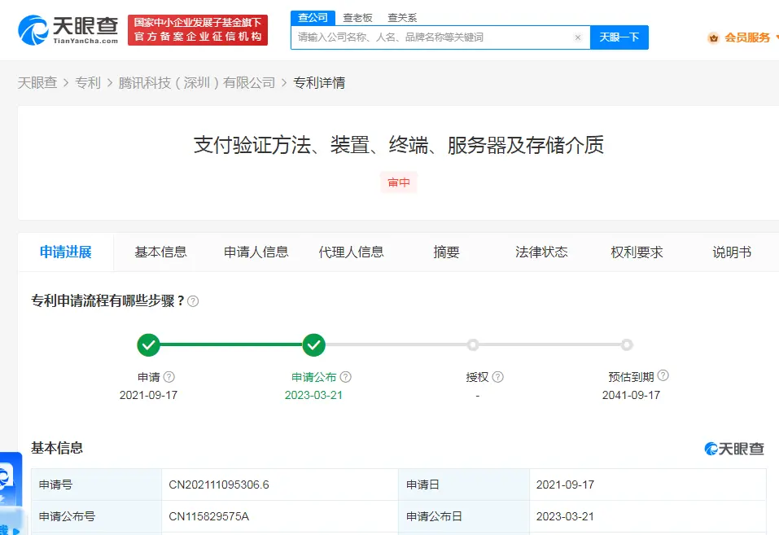The height and width of the screenshot is (535, 779).
Task: Clear search box with the X icon
Action: click(577, 37)
